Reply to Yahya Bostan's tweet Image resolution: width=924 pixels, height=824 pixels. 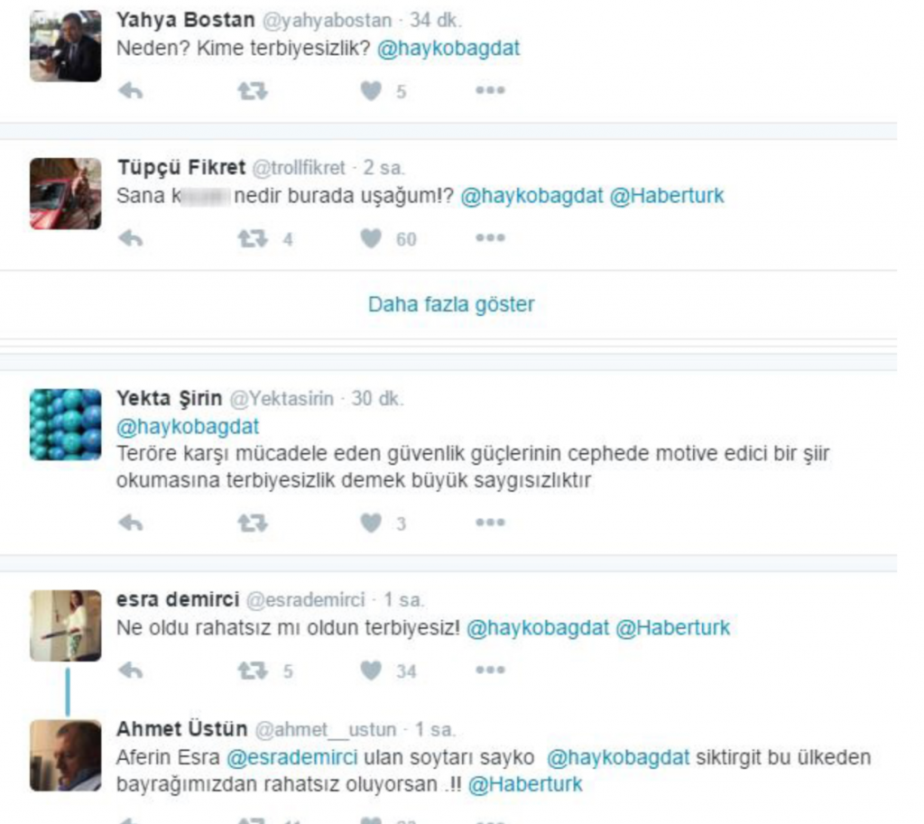[131, 91]
